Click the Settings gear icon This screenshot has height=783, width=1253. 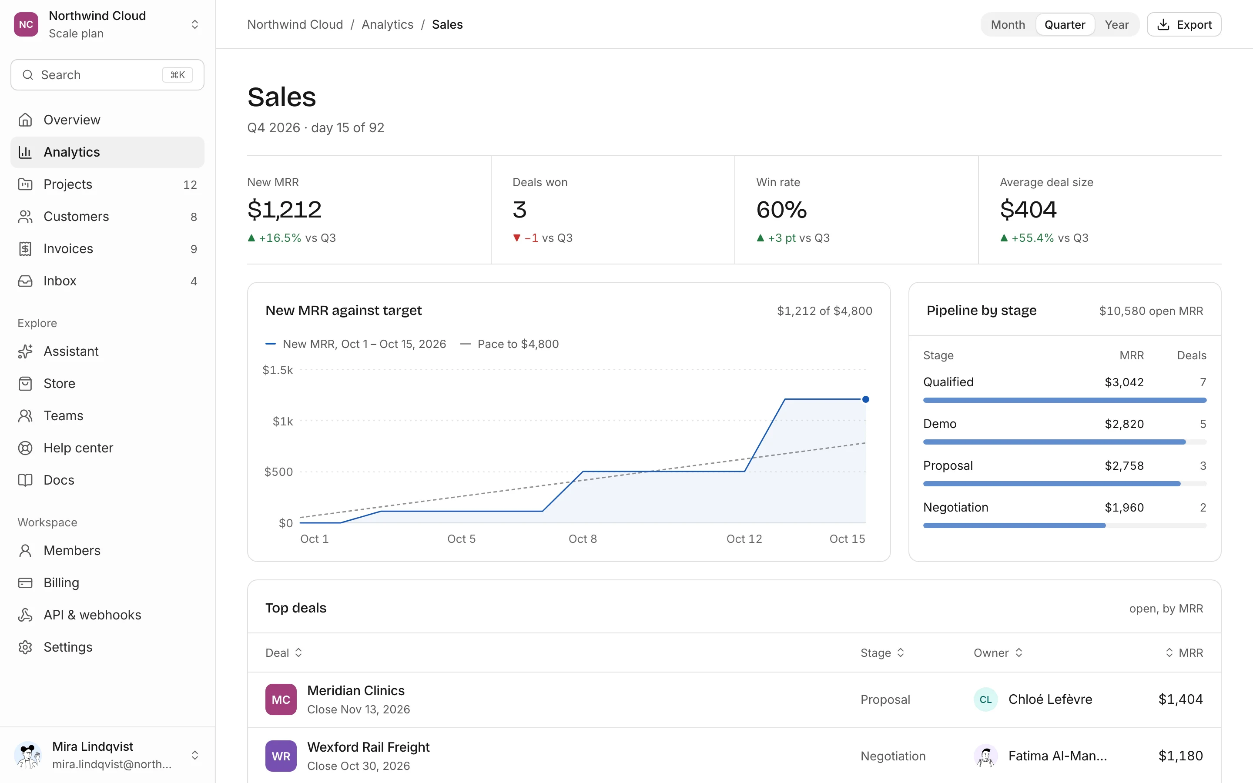[x=25, y=647]
